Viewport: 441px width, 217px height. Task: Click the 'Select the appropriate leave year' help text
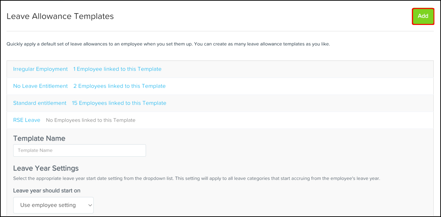click(196, 179)
